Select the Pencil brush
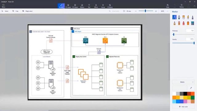The width and height of the screenshot is (197, 111). click(x=175, y=23)
